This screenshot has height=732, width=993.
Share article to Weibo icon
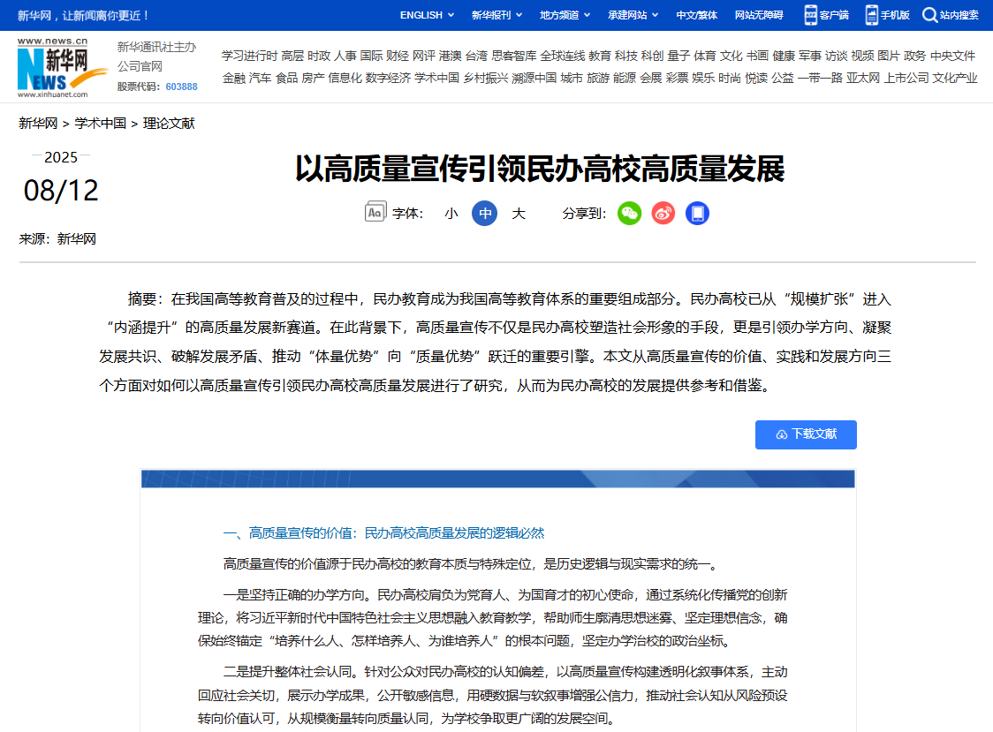pyautogui.click(x=663, y=213)
